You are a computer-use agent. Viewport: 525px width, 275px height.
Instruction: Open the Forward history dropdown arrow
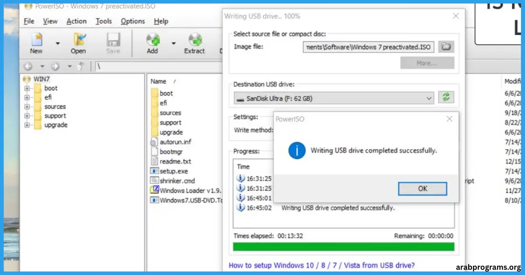coord(69,67)
